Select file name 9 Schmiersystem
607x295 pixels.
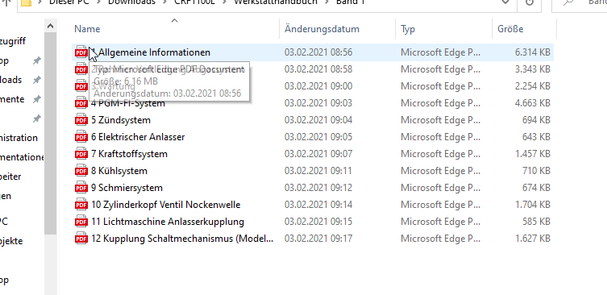click(127, 188)
